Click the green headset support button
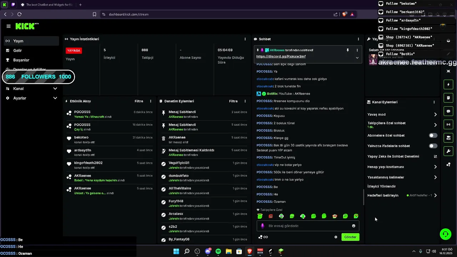The height and width of the screenshot is (257, 457). 445,234
